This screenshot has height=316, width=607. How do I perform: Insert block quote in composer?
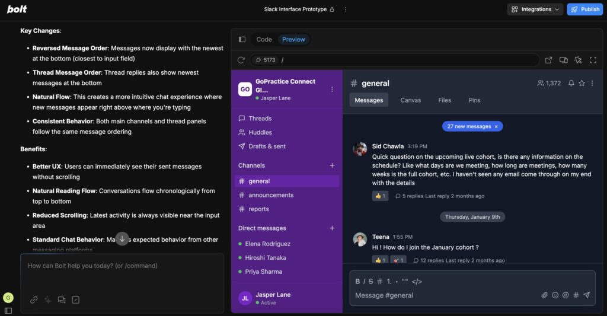[x=405, y=281]
